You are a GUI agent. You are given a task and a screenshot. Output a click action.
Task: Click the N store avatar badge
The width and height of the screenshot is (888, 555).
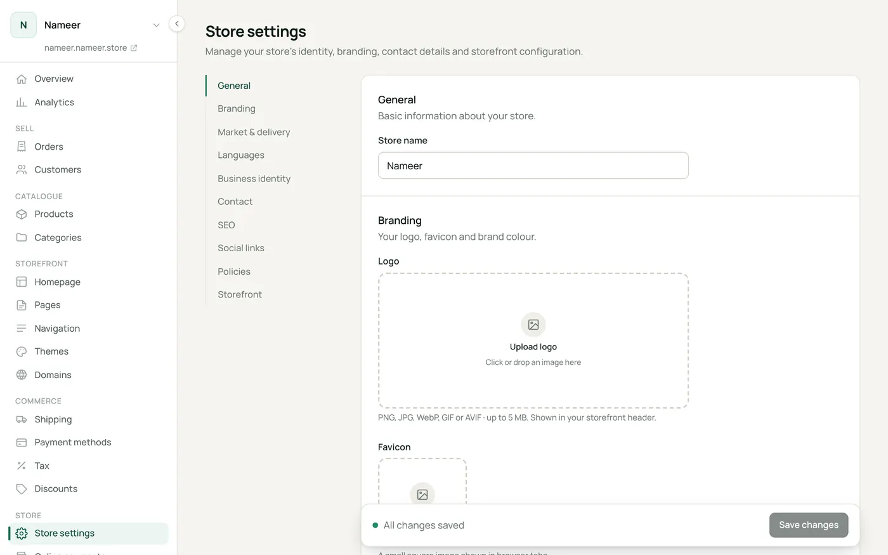click(x=23, y=25)
